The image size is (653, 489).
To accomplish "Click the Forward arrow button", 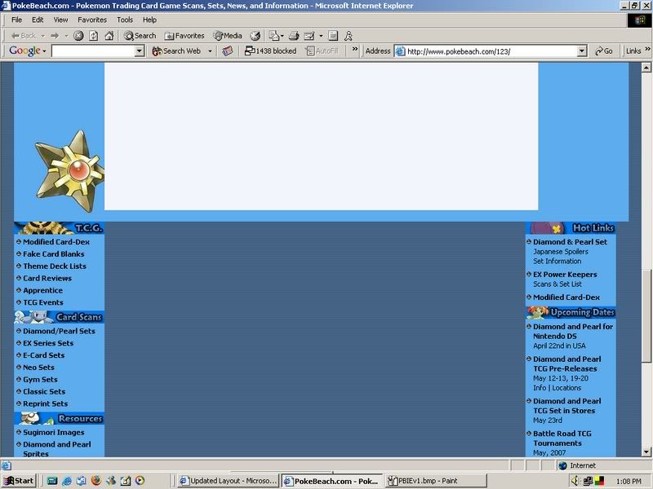I will [55, 36].
